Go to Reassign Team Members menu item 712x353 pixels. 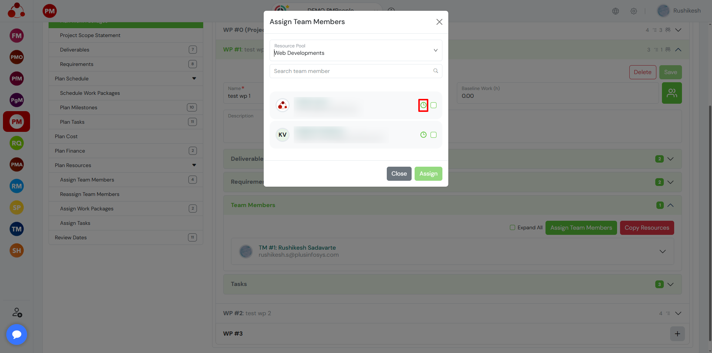(x=90, y=194)
